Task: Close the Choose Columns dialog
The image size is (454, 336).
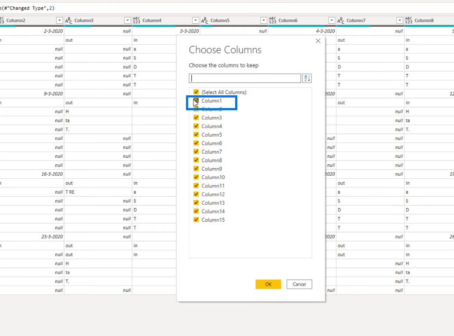Action: [x=318, y=41]
